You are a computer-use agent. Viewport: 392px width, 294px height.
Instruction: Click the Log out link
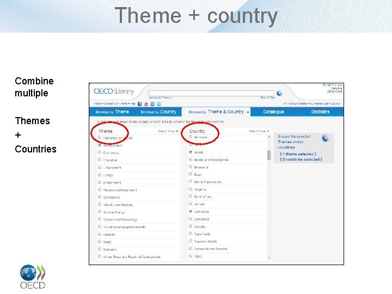(335, 103)
